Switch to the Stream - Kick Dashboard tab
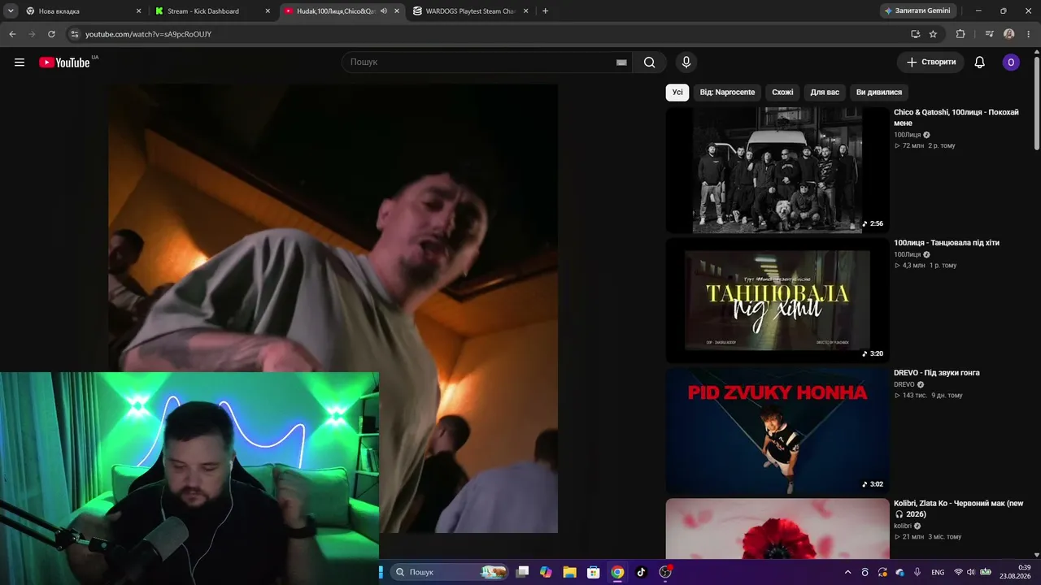Image resolution: width=1041 pixels, height=585 pixels. click(x=213, y=11)
